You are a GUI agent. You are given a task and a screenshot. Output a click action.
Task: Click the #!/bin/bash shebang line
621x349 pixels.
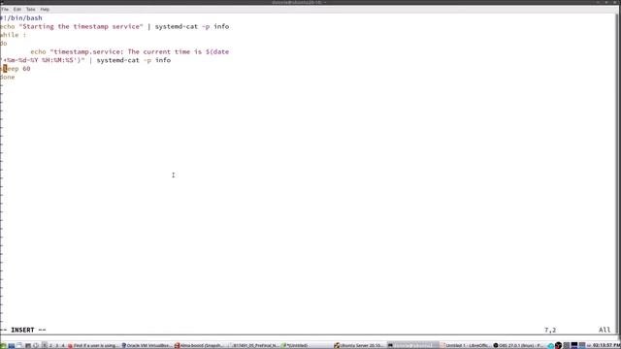coord(21,17)
